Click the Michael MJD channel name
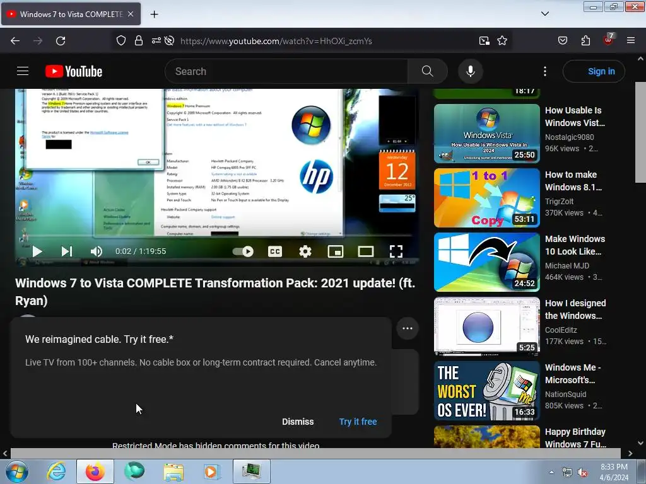The height and width of the screenshot is (484, 646). pyautogui.click(x=567, y=265)
